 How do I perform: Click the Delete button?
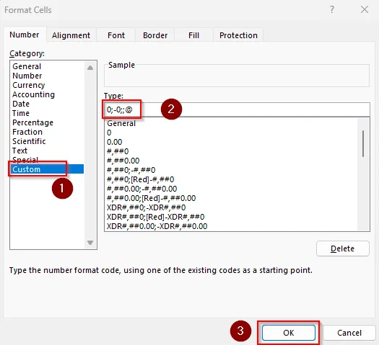coord(342,248)
